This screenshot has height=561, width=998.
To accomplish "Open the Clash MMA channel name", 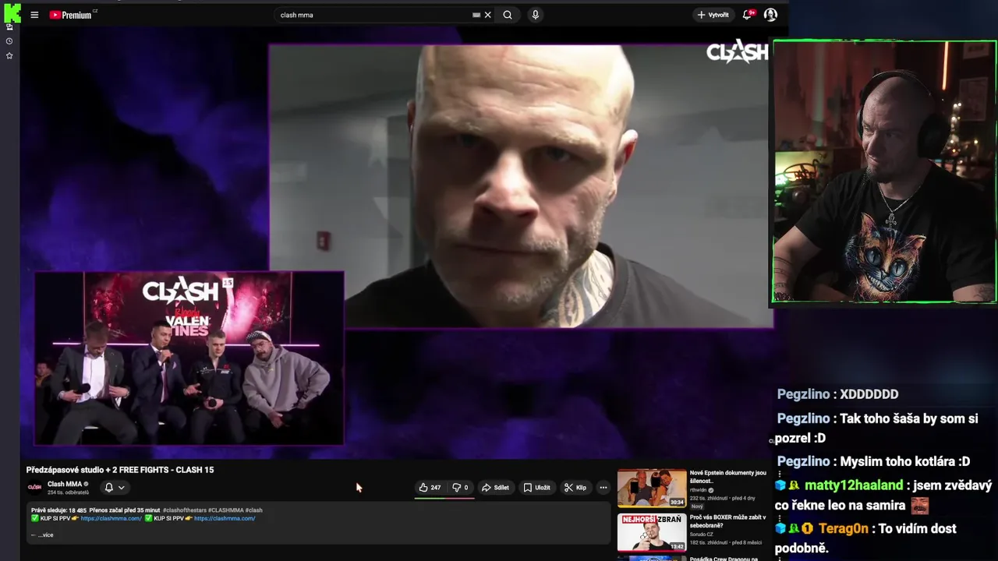I will click(65, 484).
